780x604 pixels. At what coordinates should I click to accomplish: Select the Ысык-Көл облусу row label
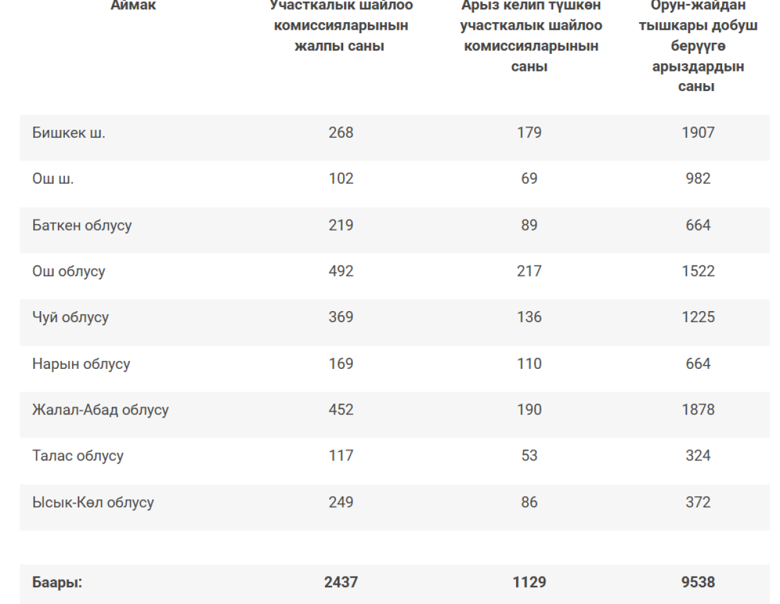(93, 502)
